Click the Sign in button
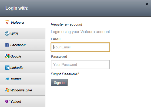 [59, 83]
